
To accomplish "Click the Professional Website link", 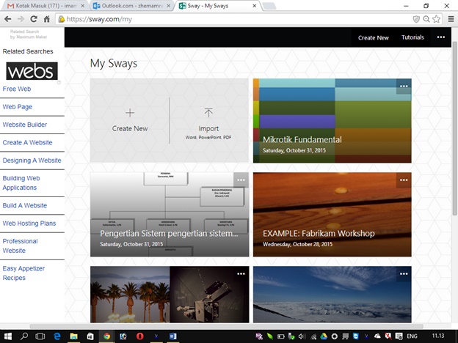I will coord(20,246).
